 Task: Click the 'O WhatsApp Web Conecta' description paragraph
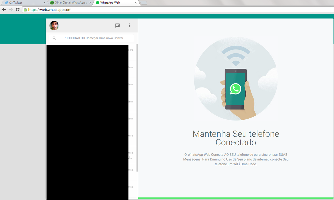coord(236,159)
